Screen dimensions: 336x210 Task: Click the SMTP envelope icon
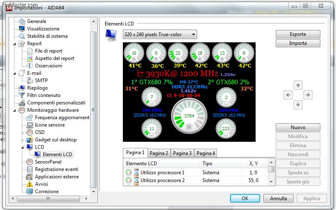click(30, 80)
